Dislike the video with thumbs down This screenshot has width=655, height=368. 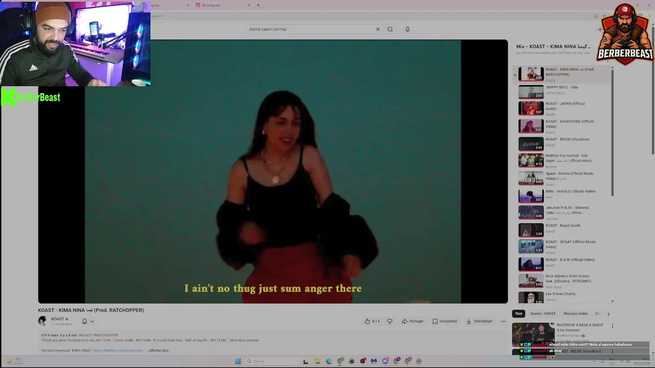[389, 321]
